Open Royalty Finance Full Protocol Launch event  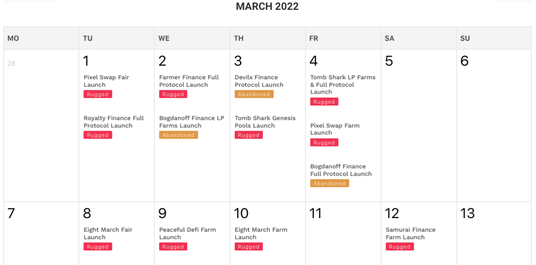point(114,122)
